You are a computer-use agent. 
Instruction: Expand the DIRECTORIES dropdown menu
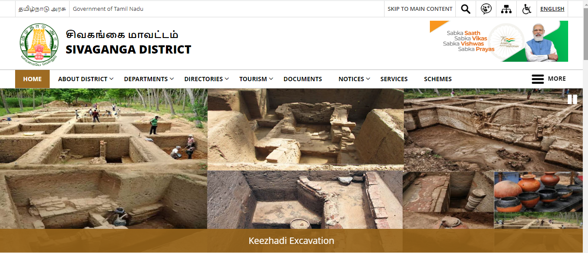click(x=207, y=79)
